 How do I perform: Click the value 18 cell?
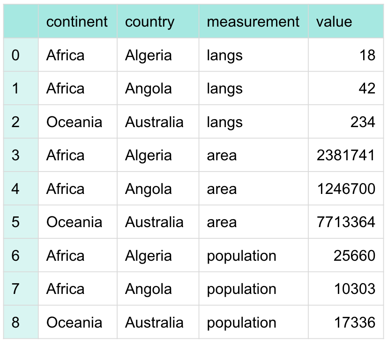(x=368, y=55)
